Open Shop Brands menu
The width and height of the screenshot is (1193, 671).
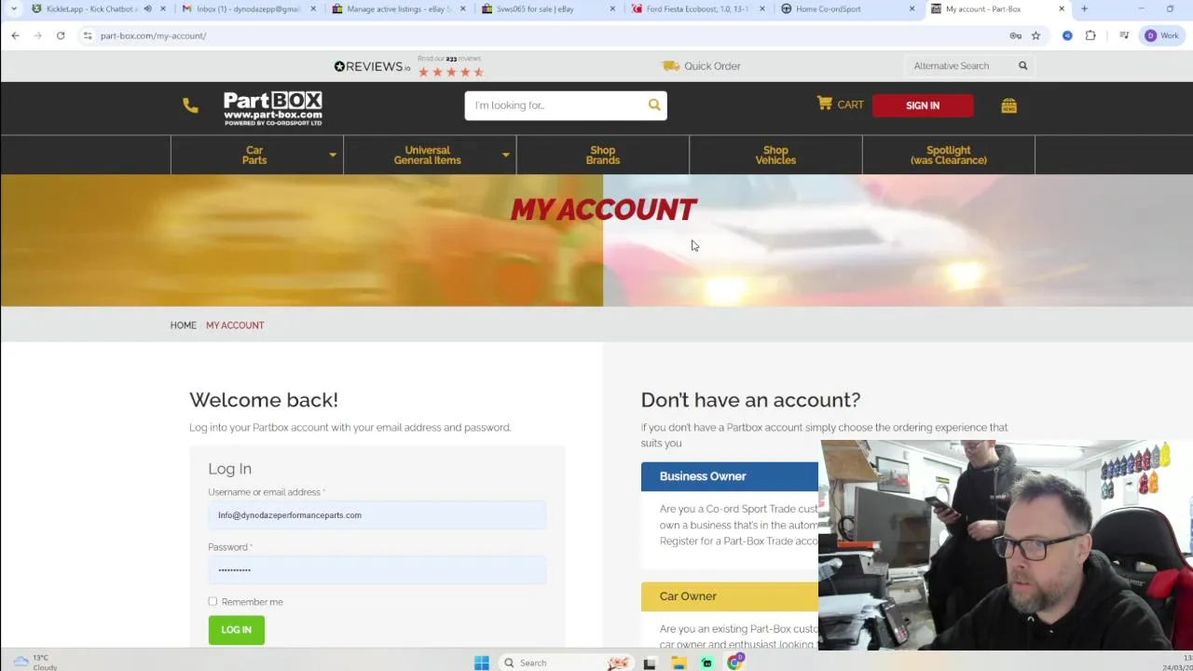(603, 155)
